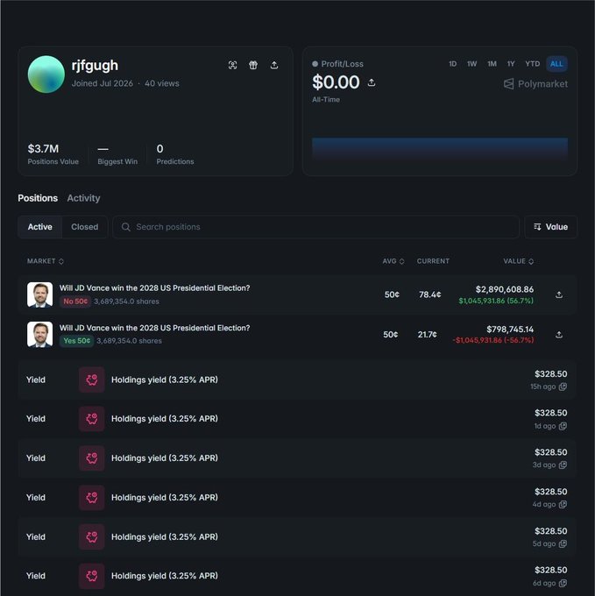
Task: Click the $798,745.14 position value
Action: (510, 330)
